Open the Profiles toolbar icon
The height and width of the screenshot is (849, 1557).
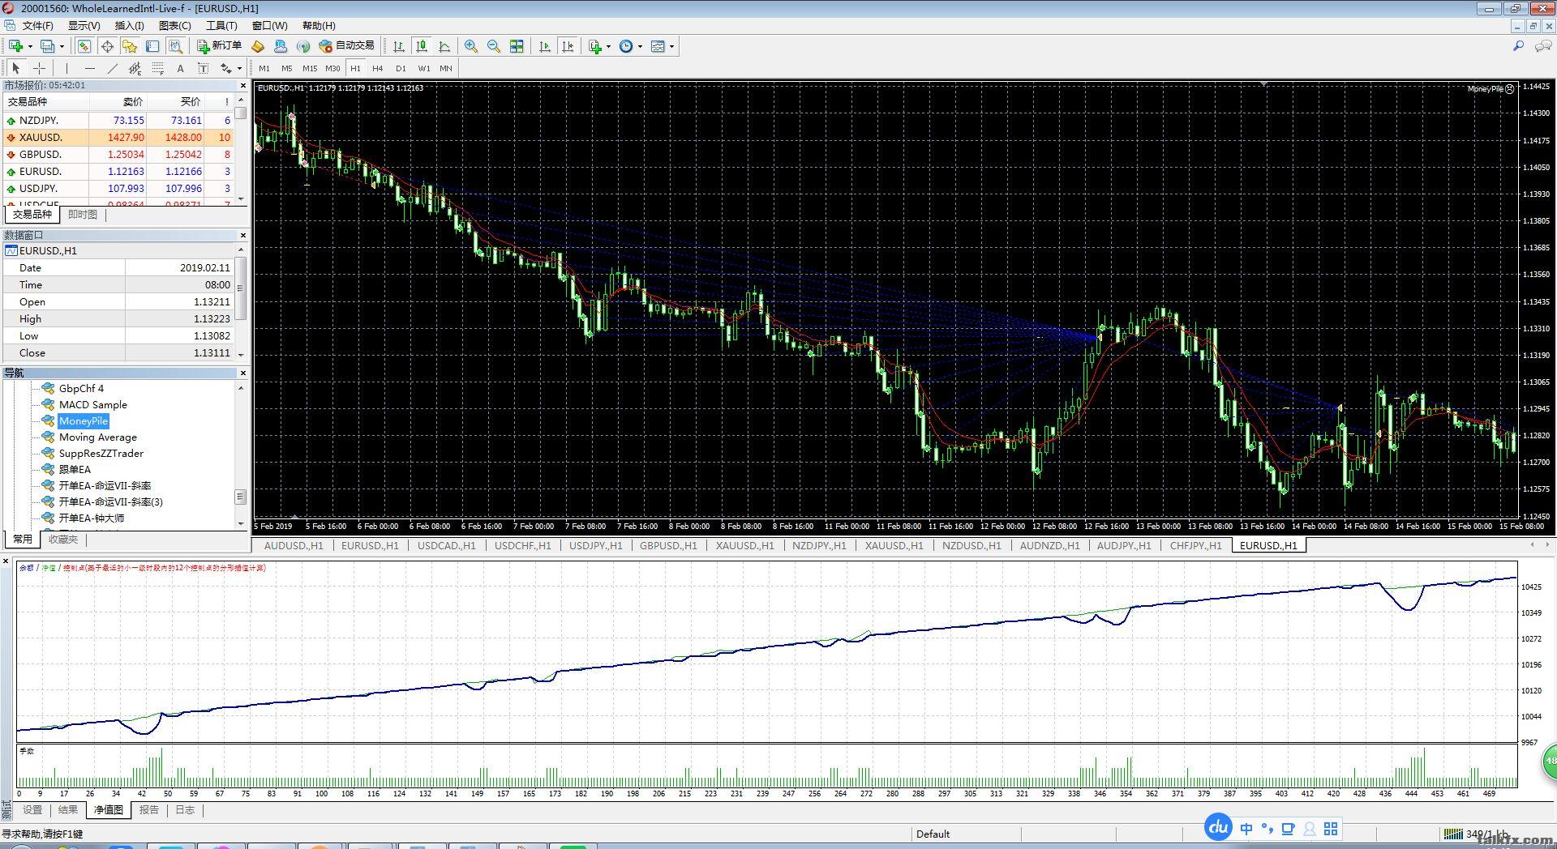click(48, 46)
